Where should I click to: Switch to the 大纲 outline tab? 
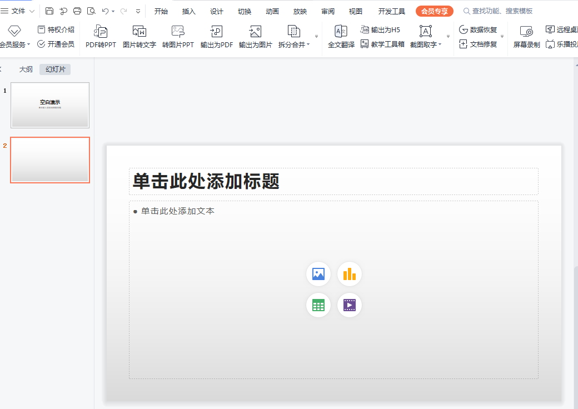click(x=26, y=69)
